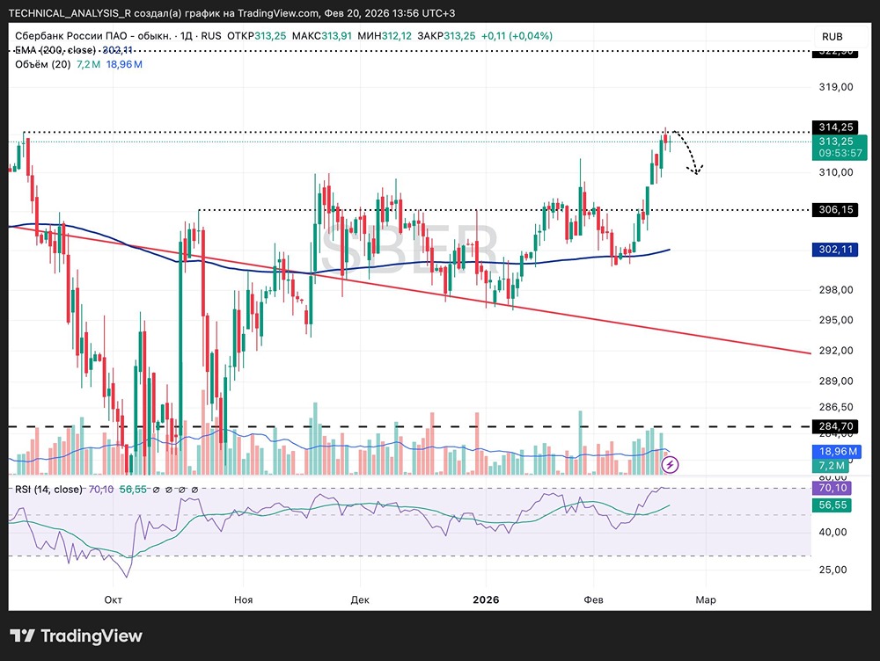Click the TradingView logo icon
This screenshot has height=661, width=880.
point(23,636)
